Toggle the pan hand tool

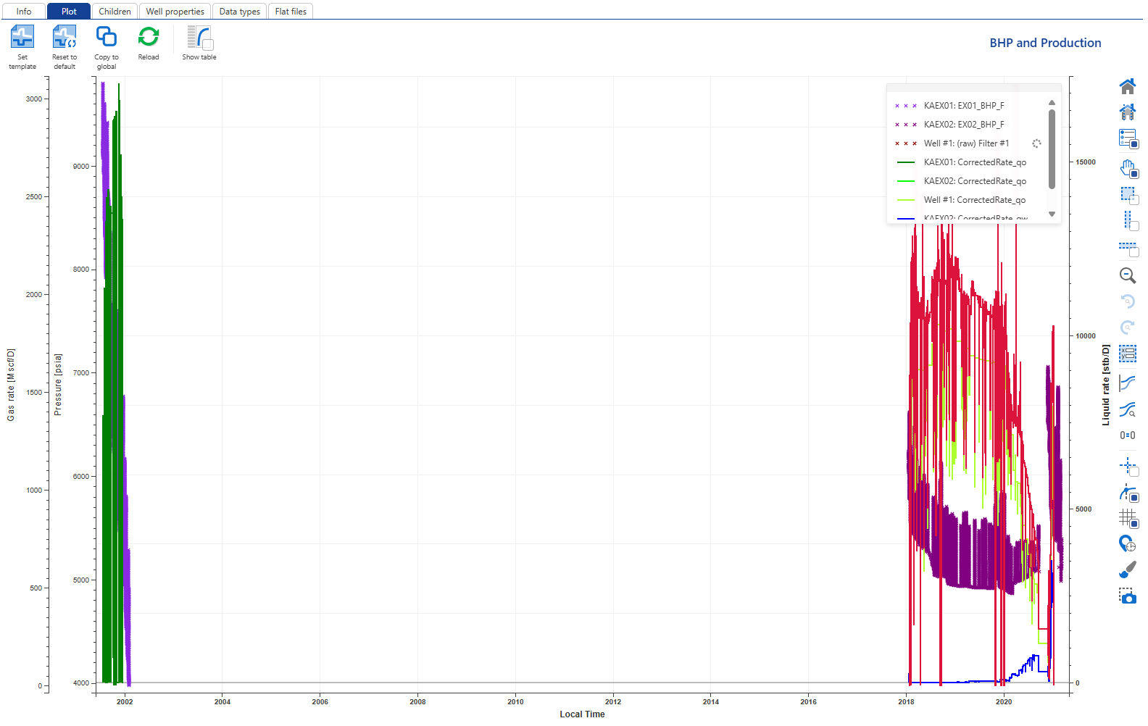coord(1127,168)
